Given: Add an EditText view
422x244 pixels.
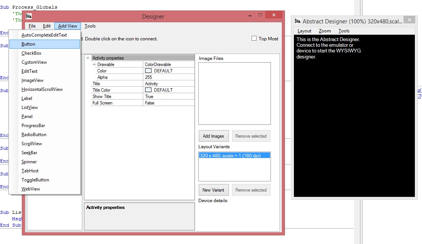Looking at the screenshot, I should pos(45,71).
